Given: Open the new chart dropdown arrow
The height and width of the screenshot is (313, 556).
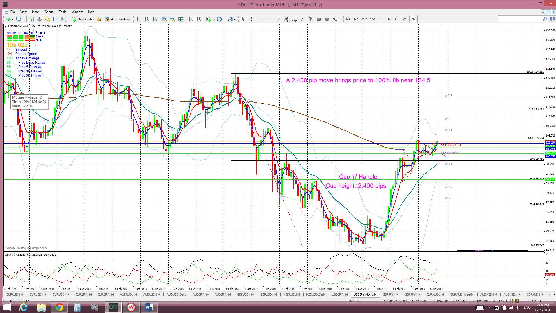Looking at the screenshot, I should point(12,19).
